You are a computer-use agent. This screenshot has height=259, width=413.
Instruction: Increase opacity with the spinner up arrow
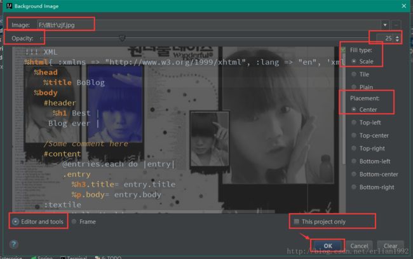[397, 37]
